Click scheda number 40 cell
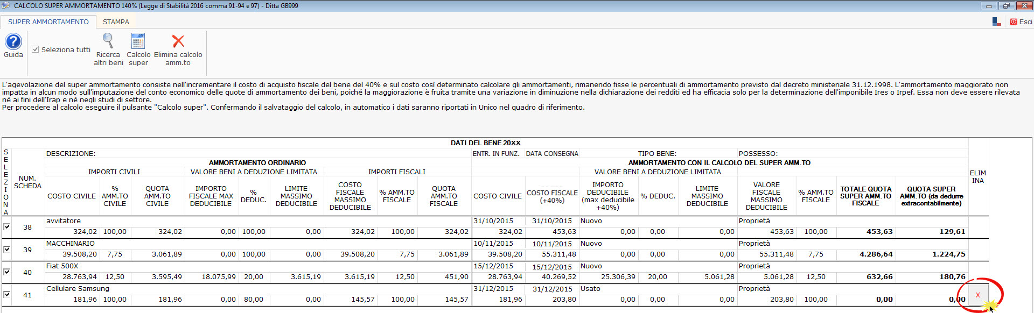 [27, 273]
